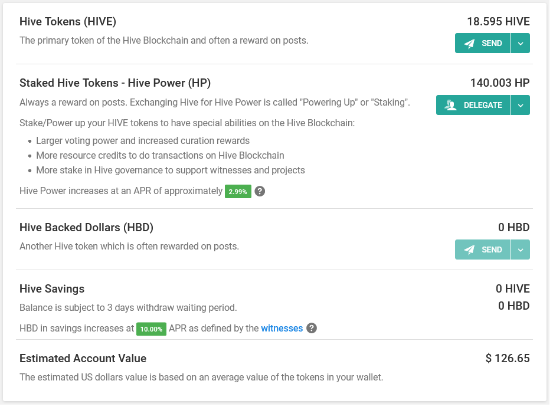553x407 pixels.
Task: Click the Hive Tokens (HIVE) heading
Action: [68, 22]
